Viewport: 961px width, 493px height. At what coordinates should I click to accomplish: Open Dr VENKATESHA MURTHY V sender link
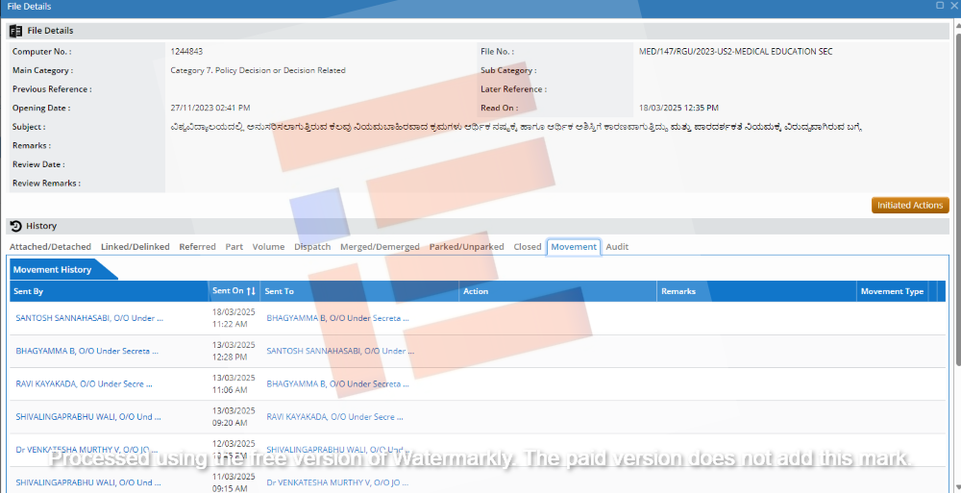click(x=88, y=449)
